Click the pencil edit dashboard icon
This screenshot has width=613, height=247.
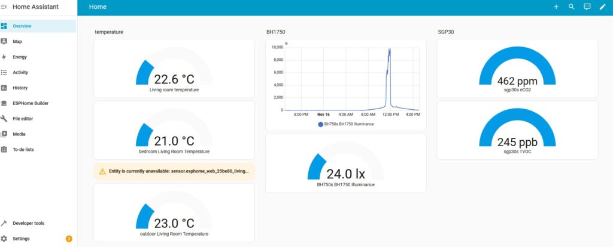(x=603, y=7)
